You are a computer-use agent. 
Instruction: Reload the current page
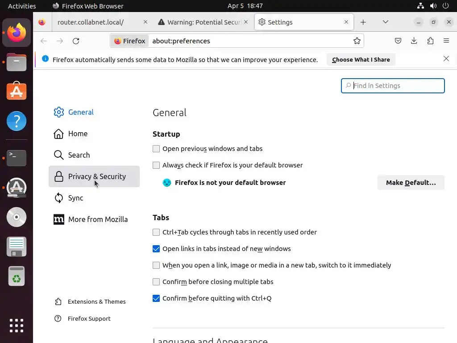(76, 41)
